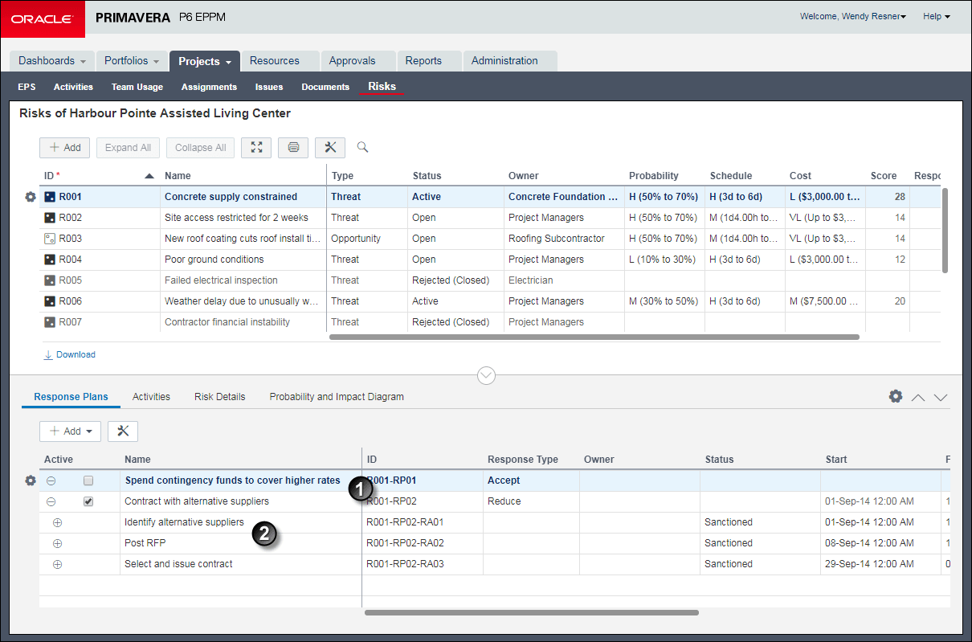Switch to the Probability and Impact Diagram tab

337,397
